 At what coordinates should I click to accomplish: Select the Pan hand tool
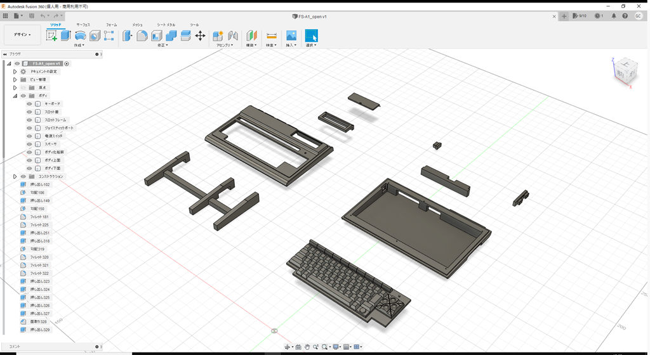coord(307,347)
